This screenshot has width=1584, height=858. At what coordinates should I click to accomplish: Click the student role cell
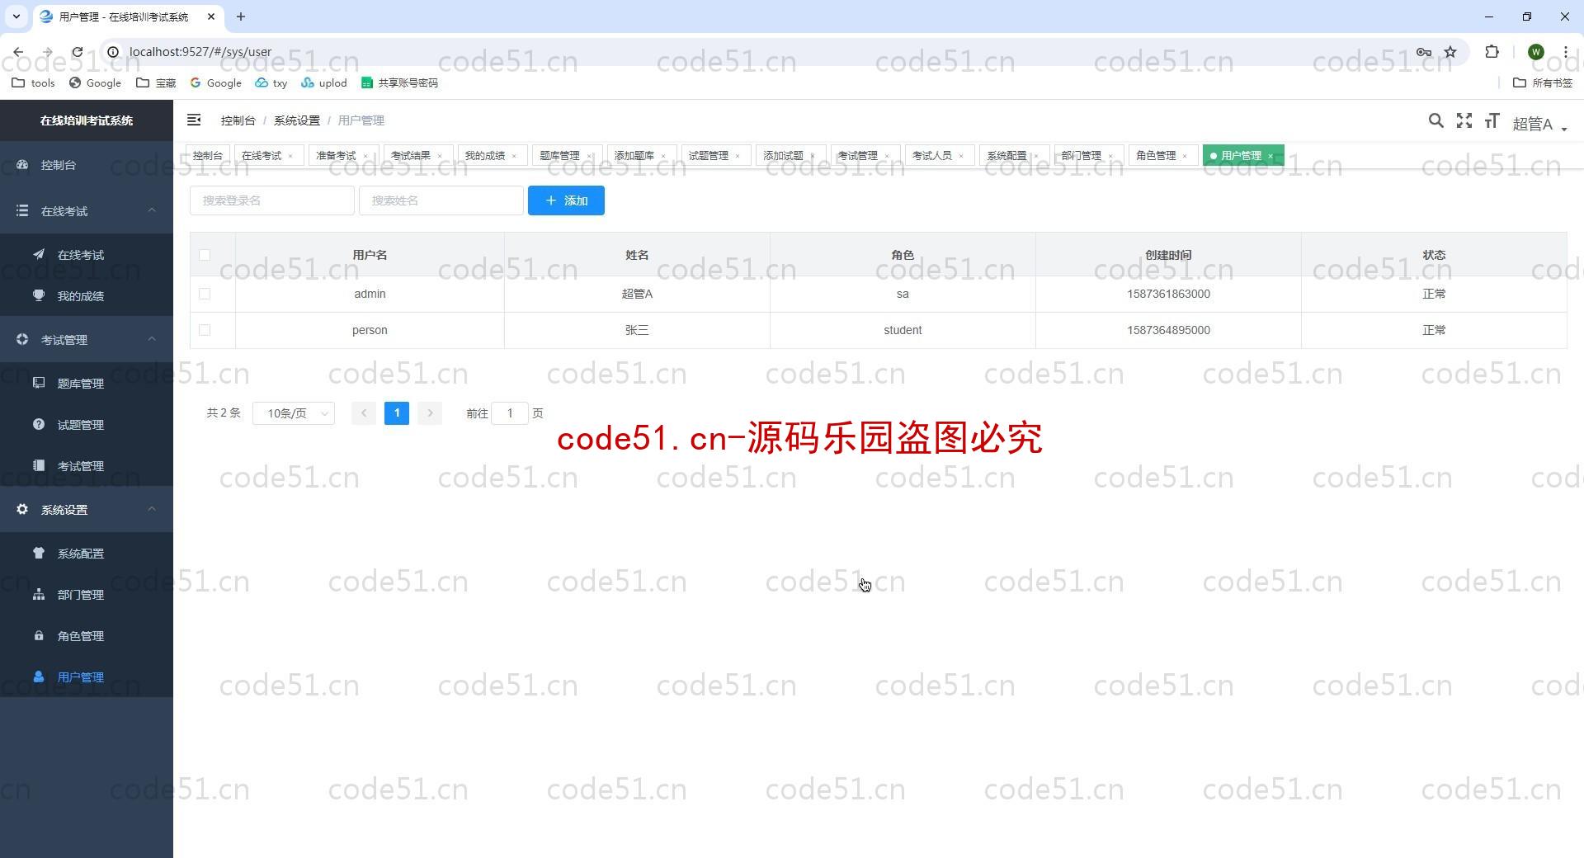903,330
